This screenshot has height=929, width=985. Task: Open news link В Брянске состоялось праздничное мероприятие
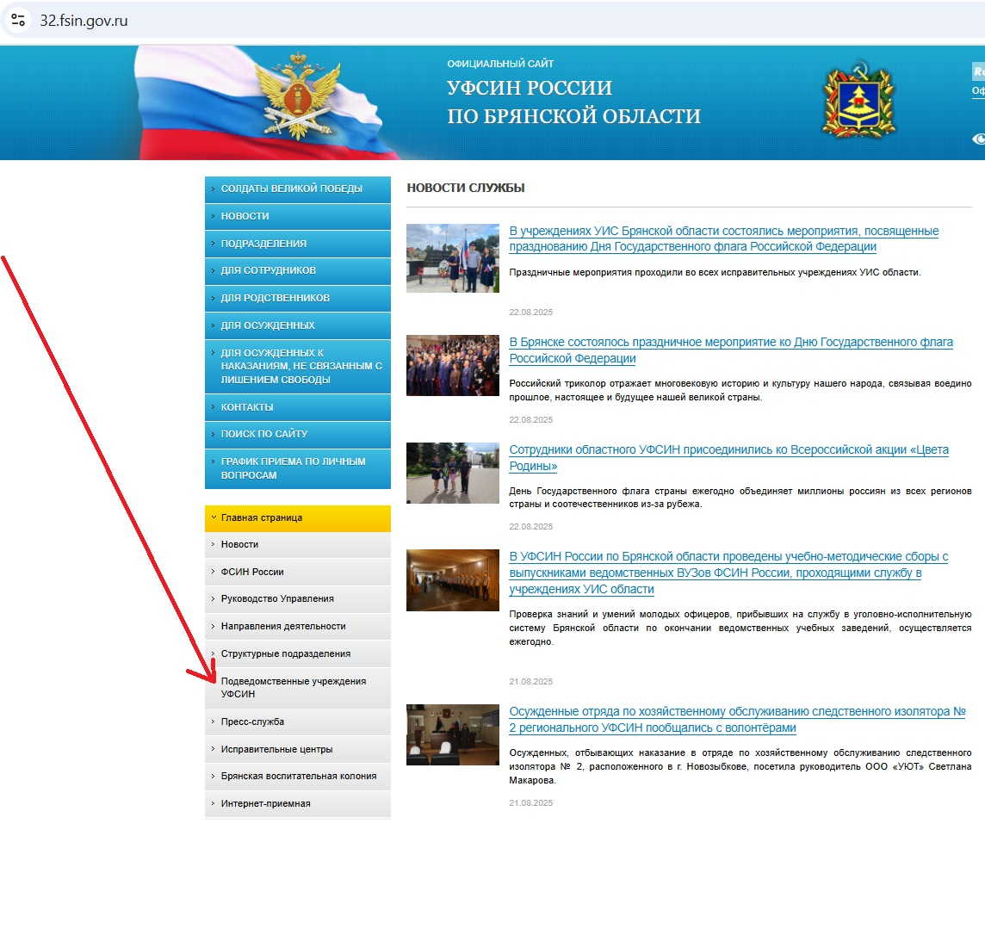pos(731,350)
